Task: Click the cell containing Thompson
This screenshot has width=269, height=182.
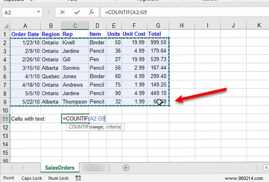Action: coord(75,102)
